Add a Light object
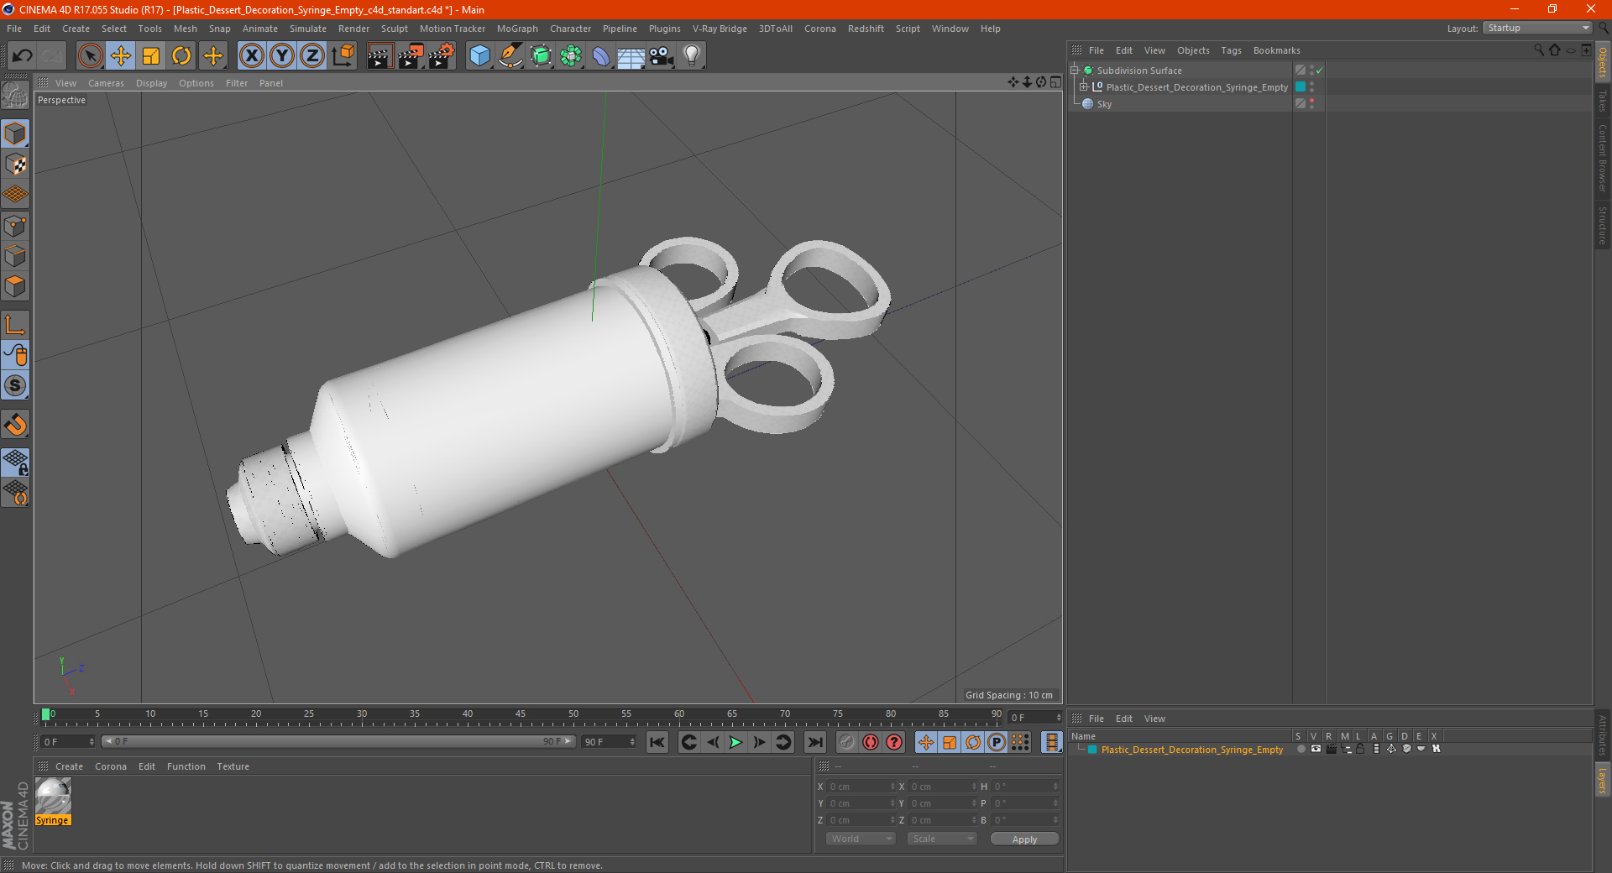This screenshot has width=1612, height=873. pos(692,56)
